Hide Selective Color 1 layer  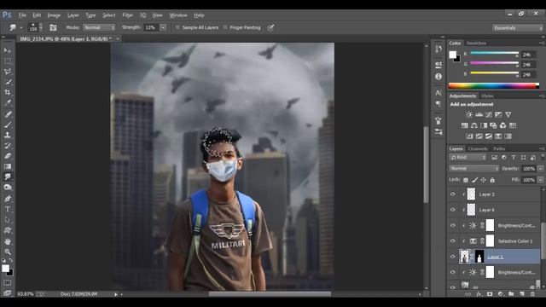pos(453,240)
